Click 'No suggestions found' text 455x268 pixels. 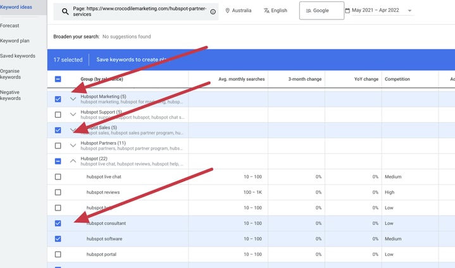[127, 37]
